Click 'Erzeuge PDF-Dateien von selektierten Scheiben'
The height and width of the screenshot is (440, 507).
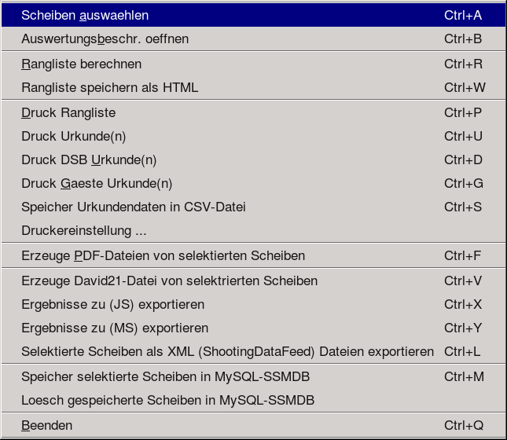[x=163, y=255]
